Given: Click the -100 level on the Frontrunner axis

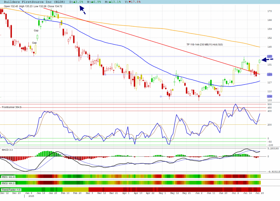Looking at the screenshot, I should [x=270, y=145].
